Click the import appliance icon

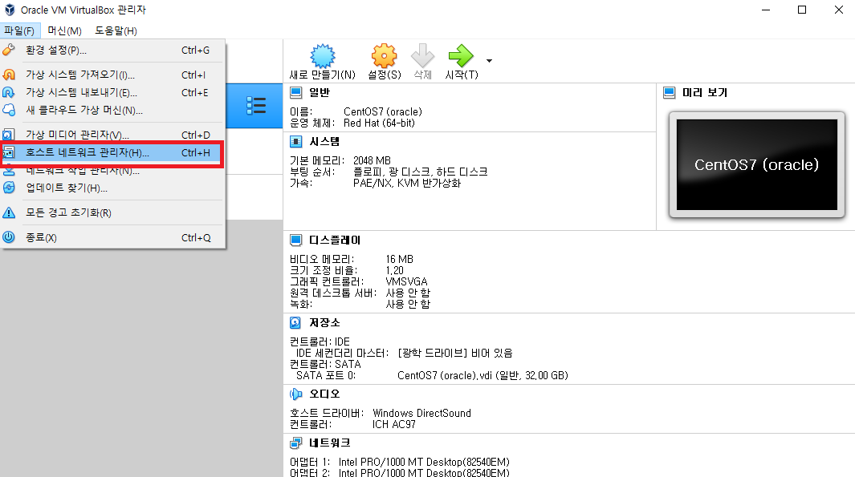(x=9, y=75)
